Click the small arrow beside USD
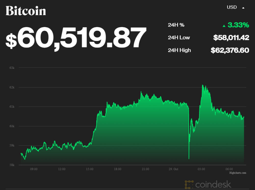 tap(243, 8)
